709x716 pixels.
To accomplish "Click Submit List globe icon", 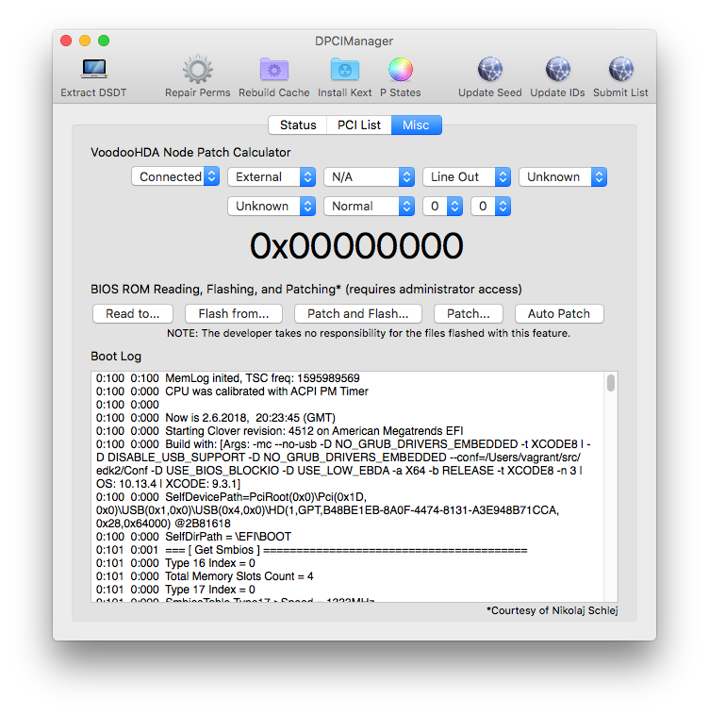I will (x=620, y=70).
